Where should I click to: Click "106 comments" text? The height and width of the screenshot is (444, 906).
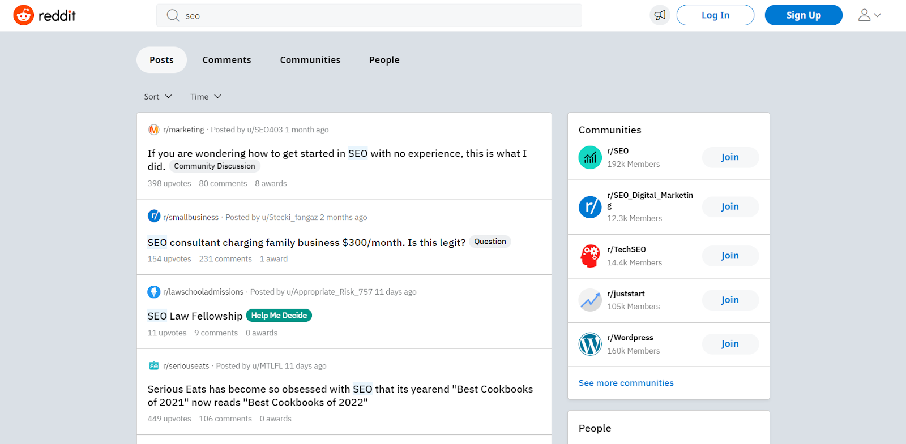pos(225,419)
